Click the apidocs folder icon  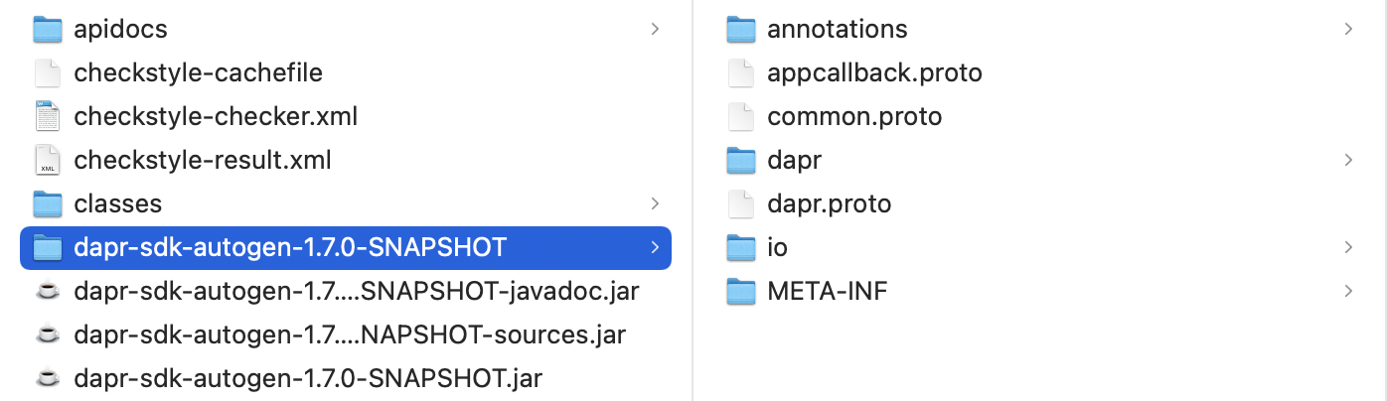pyautogui.click(x=48, y=30)
